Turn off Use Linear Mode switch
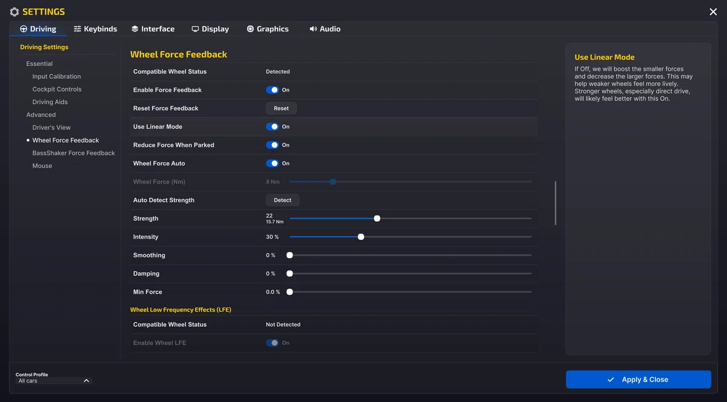The image size is (727, 402). pyautogui.click(x=273, y=127)
